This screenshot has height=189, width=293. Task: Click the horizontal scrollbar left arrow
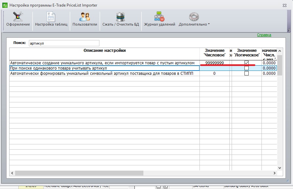click(12, 173)
